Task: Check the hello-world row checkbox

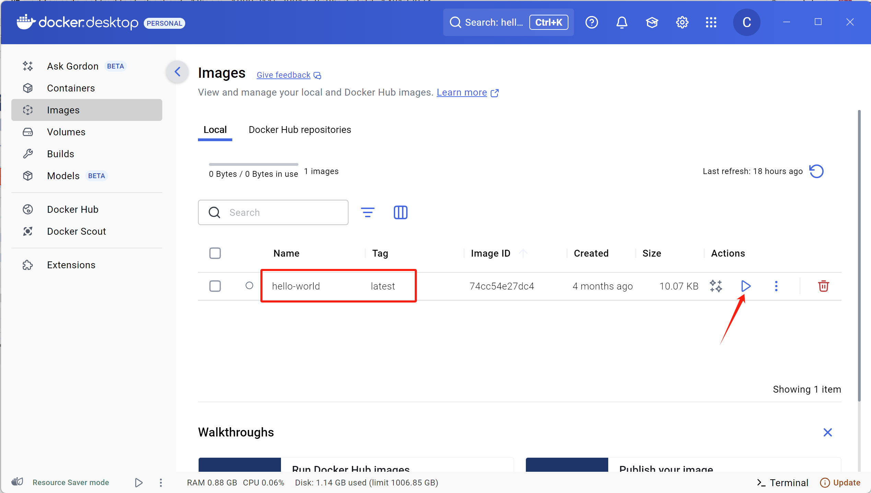Action: click(215, 286)
